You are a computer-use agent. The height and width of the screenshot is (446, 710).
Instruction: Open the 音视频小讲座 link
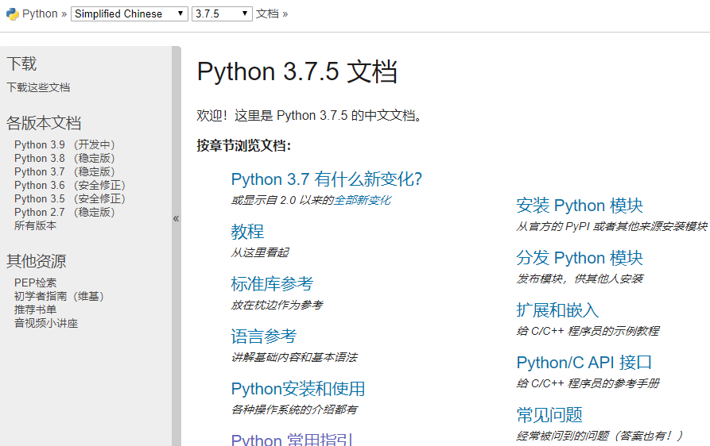pos(46,324)
